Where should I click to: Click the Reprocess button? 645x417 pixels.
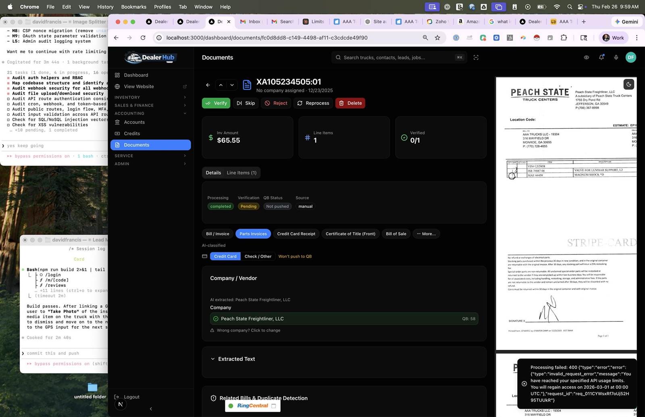(313, 103)
